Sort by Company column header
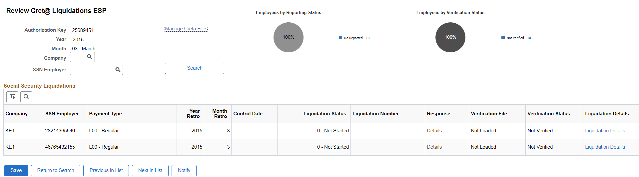 pos(17,114)
